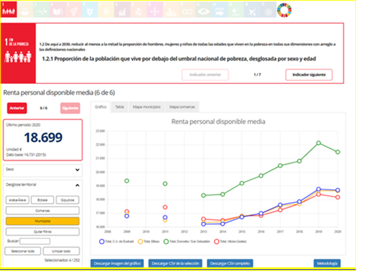Switch to the Tabla tab

119,107
